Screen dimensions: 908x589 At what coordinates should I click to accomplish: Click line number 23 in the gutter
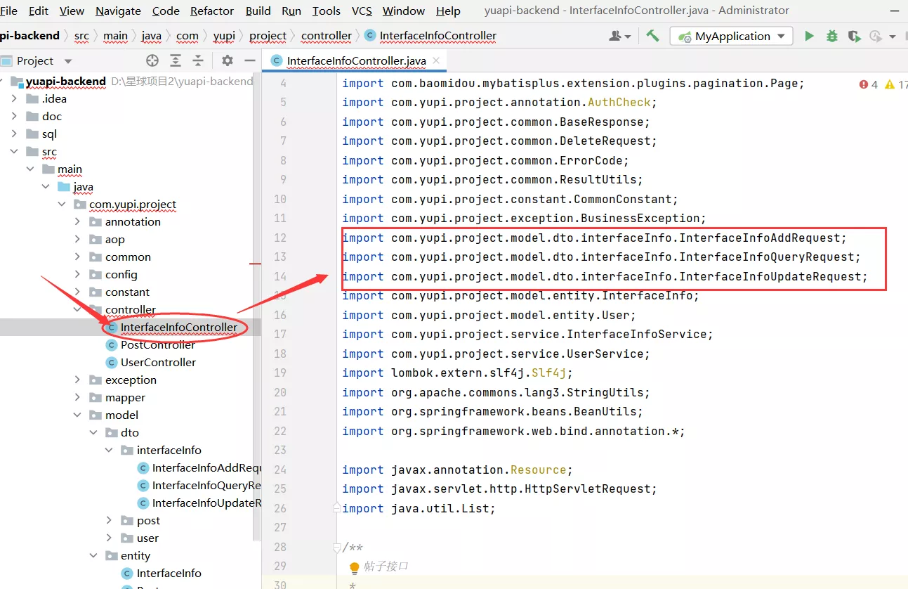(x=279, y=450)
